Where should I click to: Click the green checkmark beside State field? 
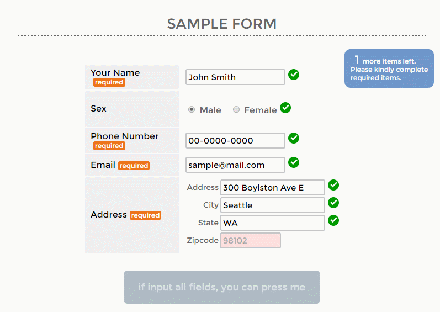[x=333, y=220]
